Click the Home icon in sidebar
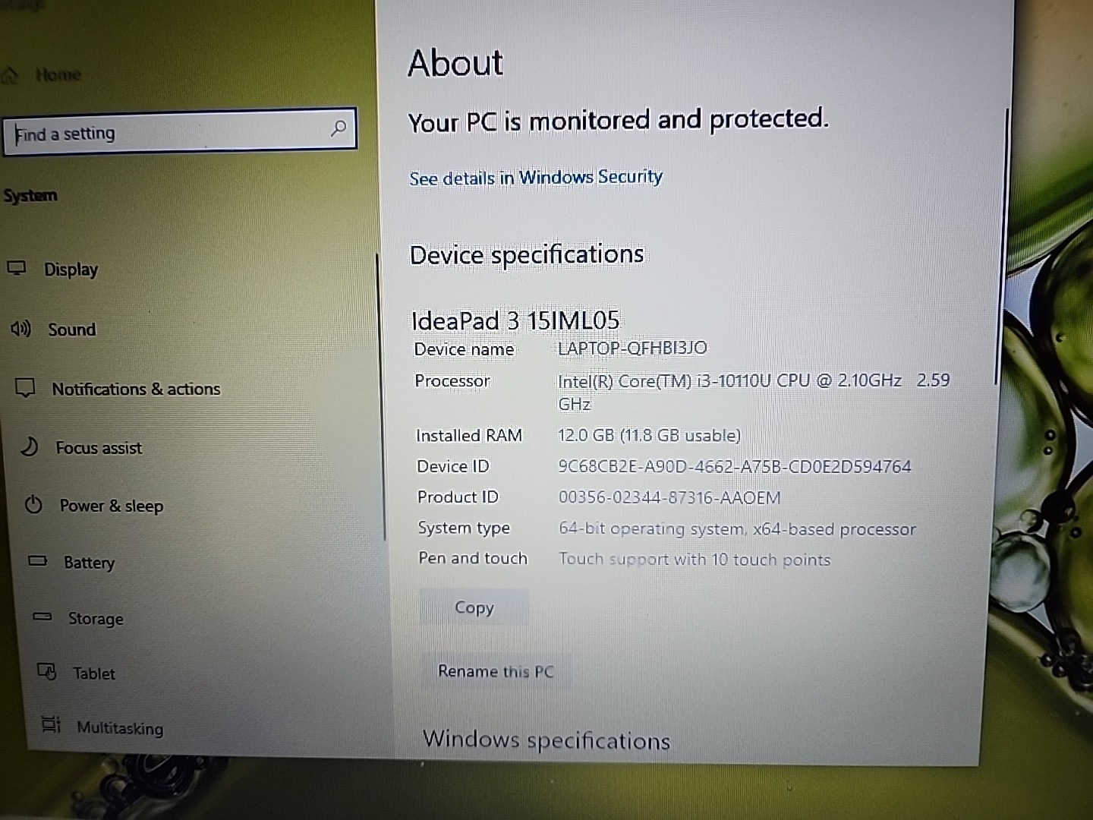 [10, 75]
